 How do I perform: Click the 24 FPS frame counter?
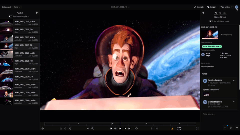point(179,128)
